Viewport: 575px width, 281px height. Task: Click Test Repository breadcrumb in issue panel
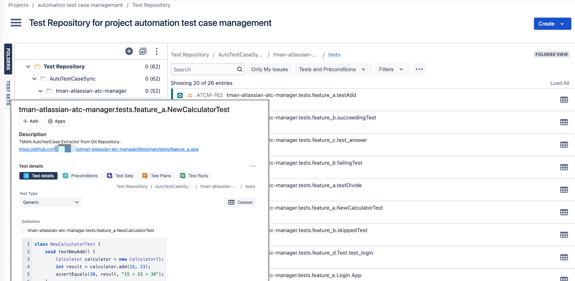(132, 186)
